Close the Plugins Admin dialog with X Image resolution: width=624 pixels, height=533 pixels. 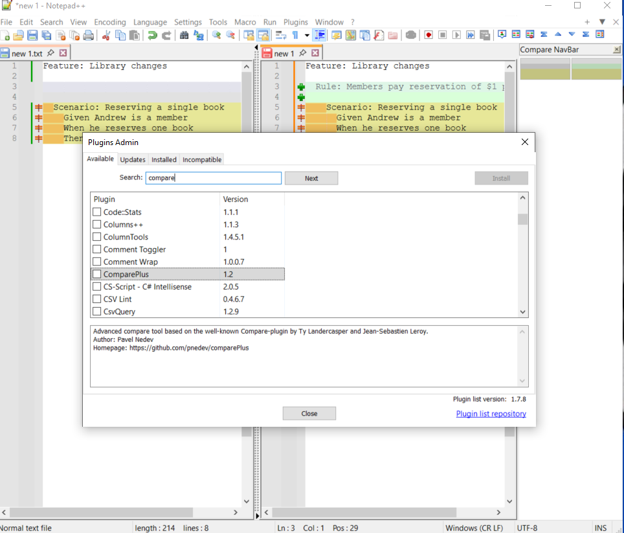(x=524, y=142)
